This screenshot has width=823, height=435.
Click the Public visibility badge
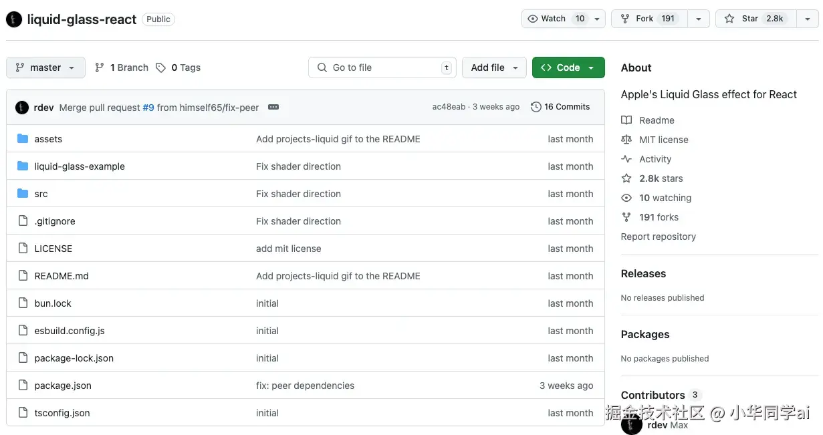(158, 19)
